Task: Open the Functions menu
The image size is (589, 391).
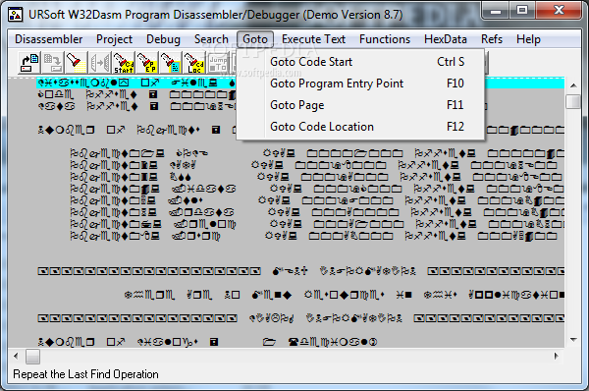Action: point(385,39)
